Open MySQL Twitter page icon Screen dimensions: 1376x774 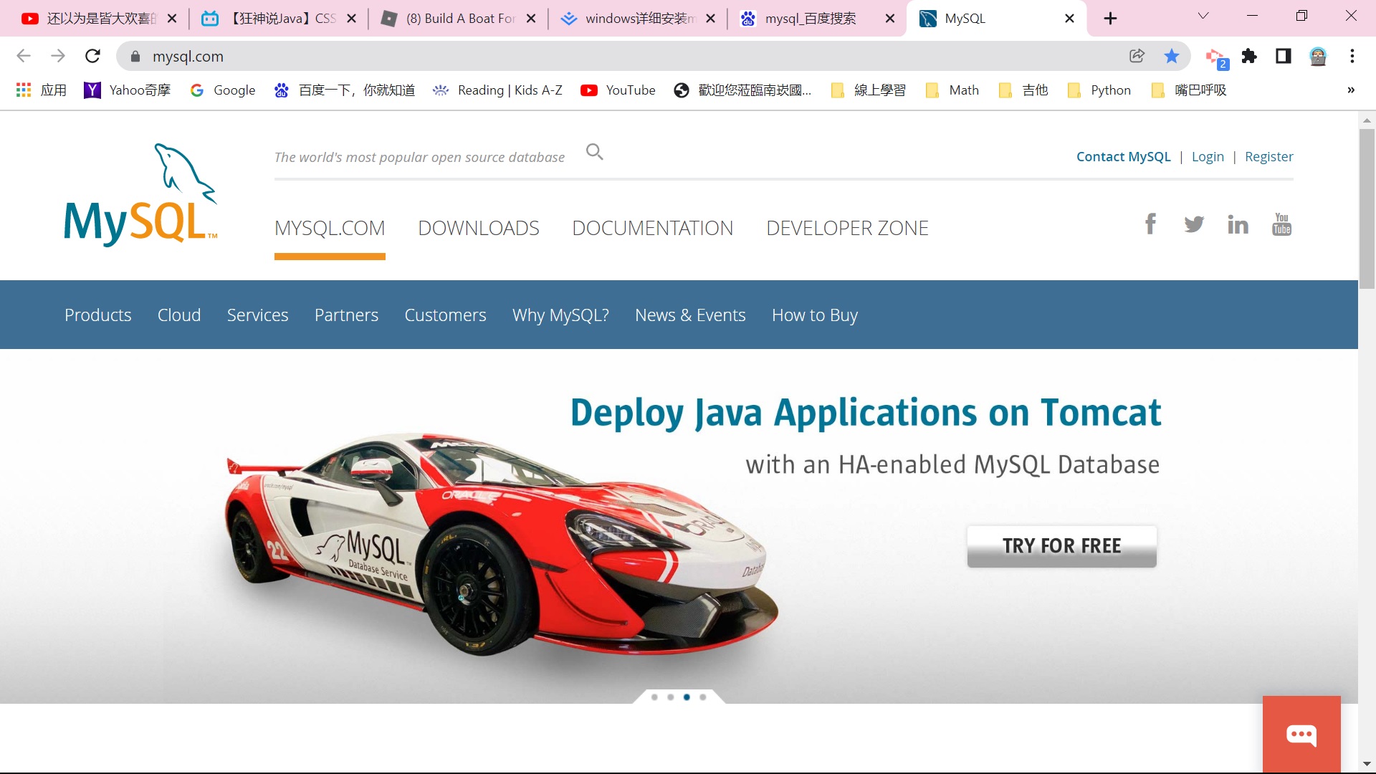point(1194,224)
